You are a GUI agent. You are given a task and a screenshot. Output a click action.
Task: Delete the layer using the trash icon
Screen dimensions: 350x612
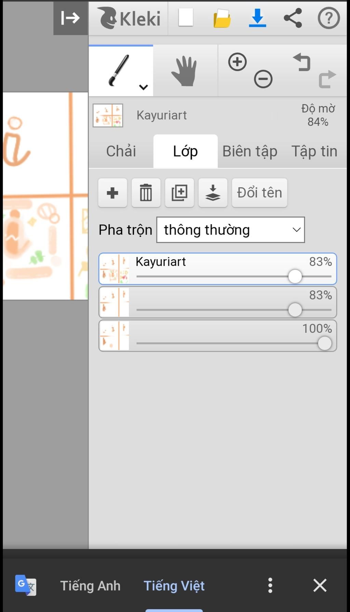point(146,193)
